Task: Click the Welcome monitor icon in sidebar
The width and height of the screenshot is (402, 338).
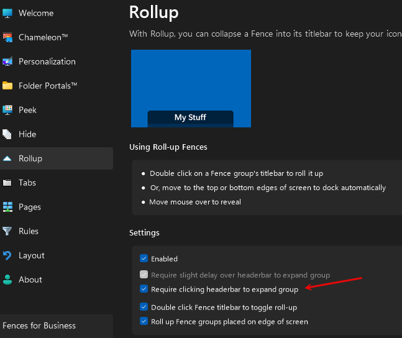Action: (7, 13)
